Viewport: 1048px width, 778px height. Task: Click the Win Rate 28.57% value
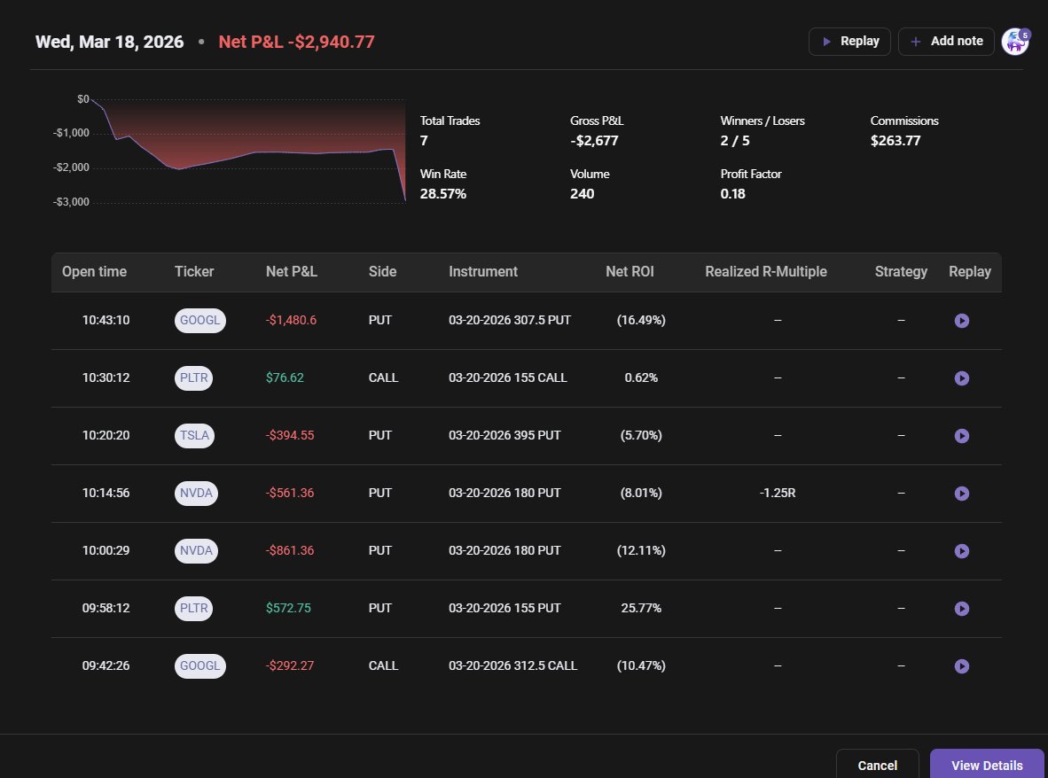[442, 194]
